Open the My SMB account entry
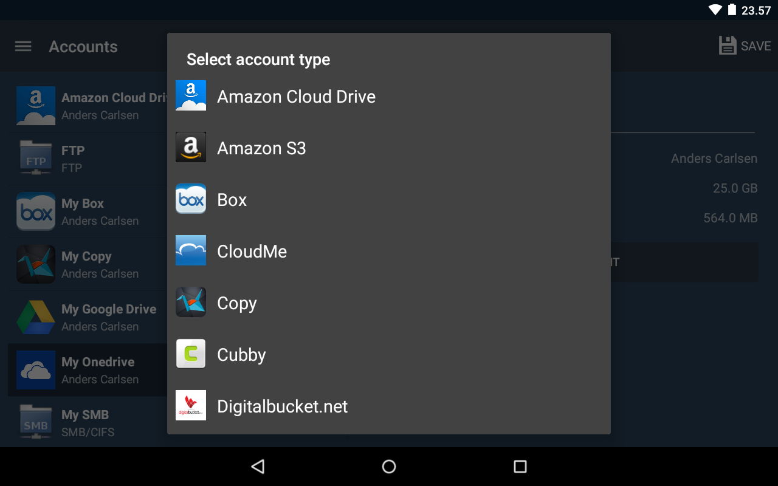 tap(85, 423)
